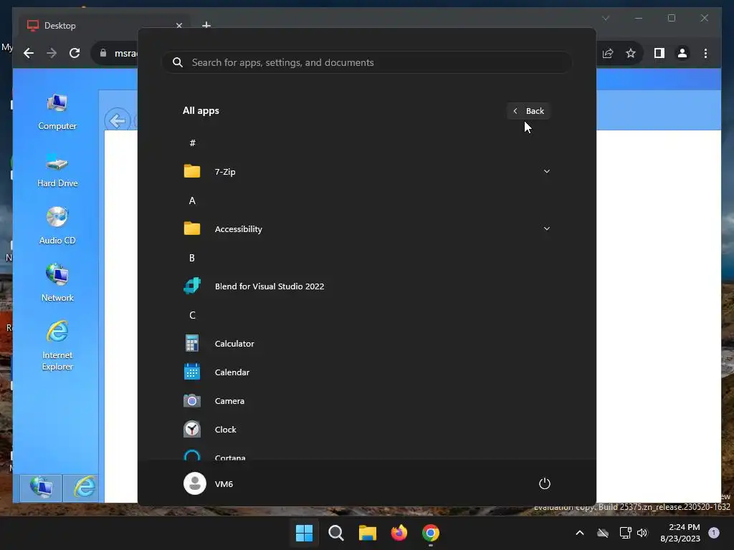Click the web desktop taskbar network button
Image resolution: width=734 pixels, height=550 pixels.
41,488
